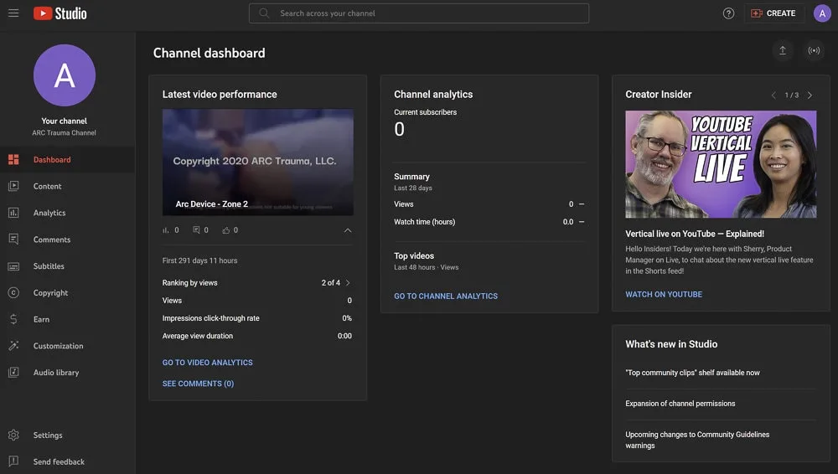The height and width of the screenshot is (474, 838).
Task: Click the Subtitles icon in sidebar
Action: click(x=13, y=266)
